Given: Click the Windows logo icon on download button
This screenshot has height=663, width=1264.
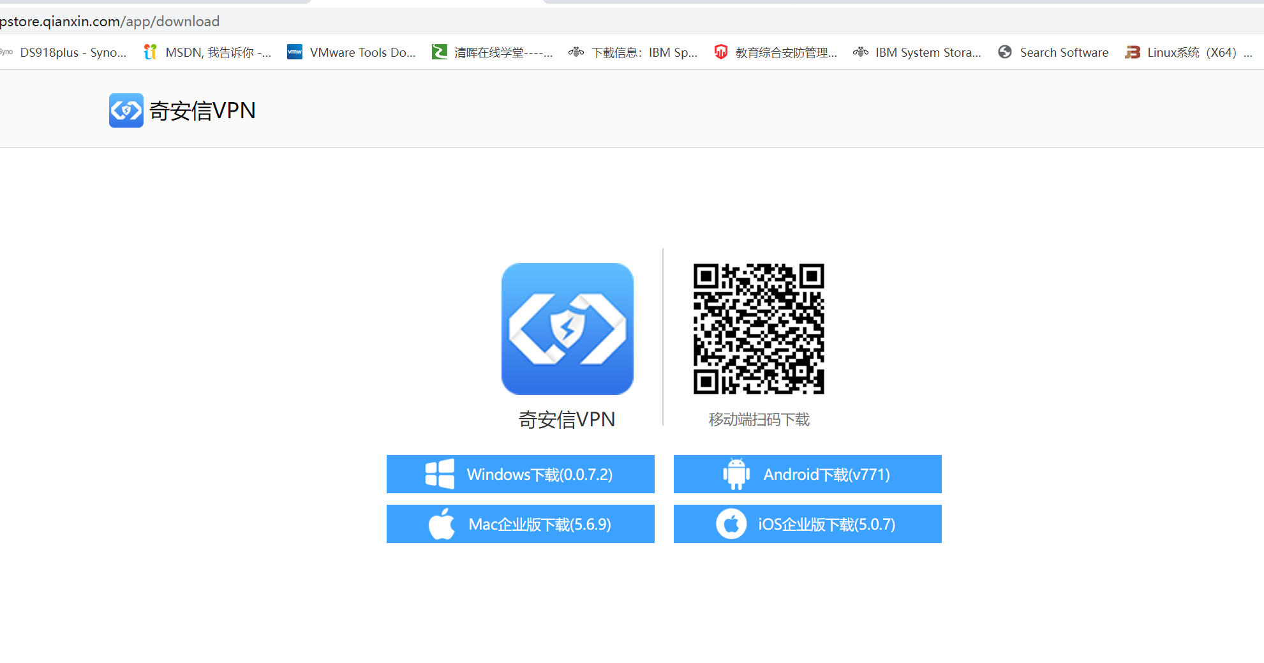Looking at the screenshot, I should click(440, 474).
